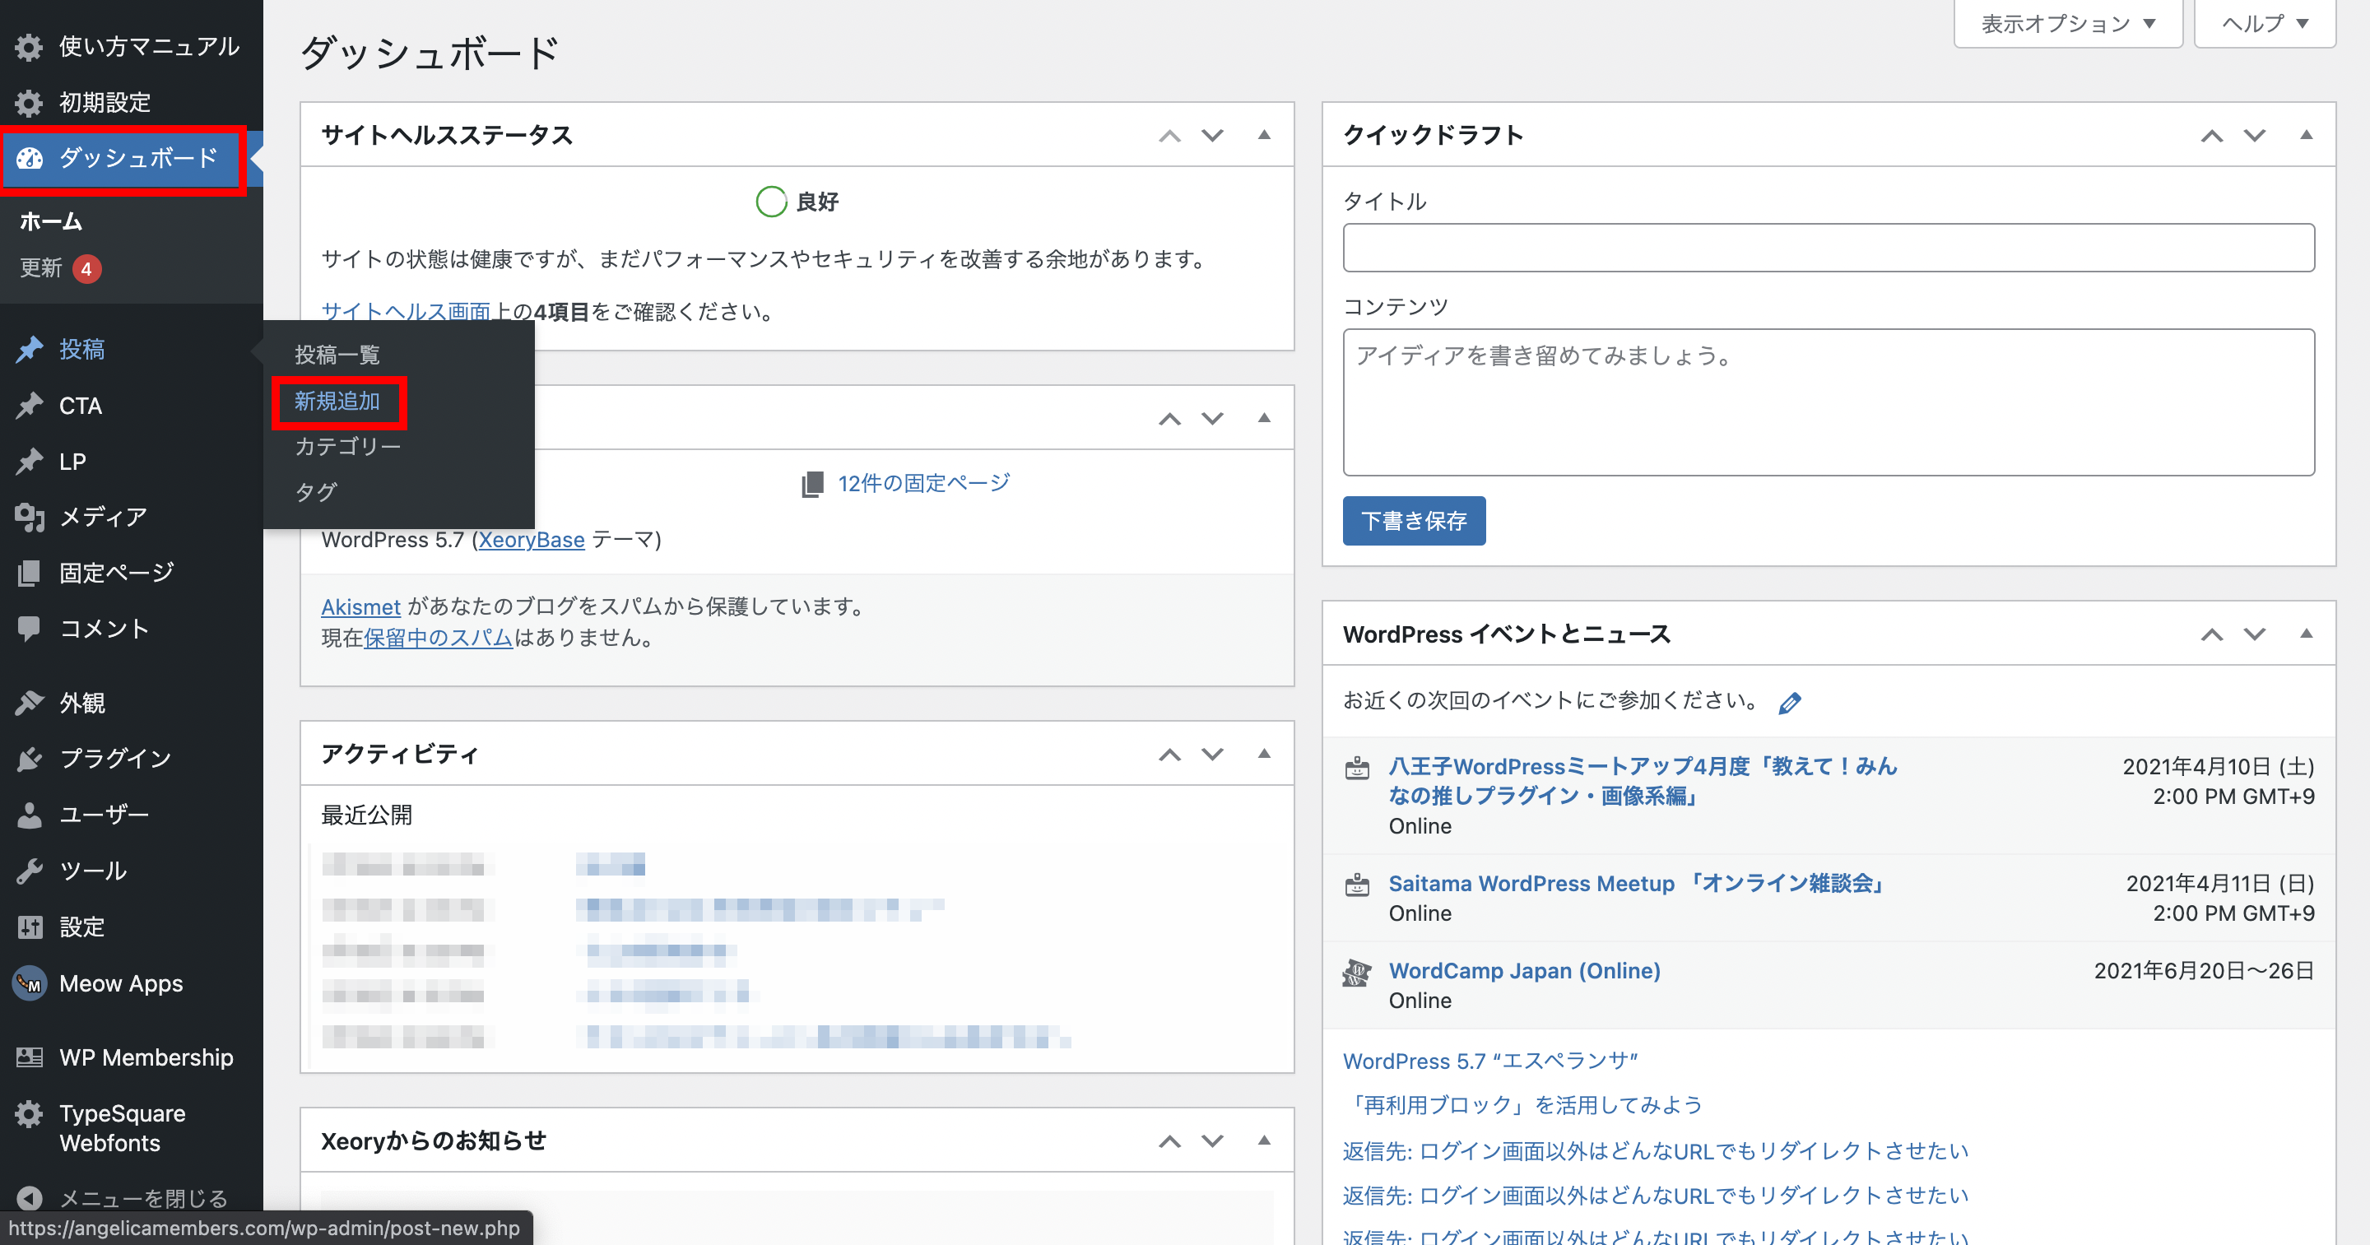
Task: Move サイトヘルスステータス panel up
Action: pyautogui.click(x=1169, y=137)
